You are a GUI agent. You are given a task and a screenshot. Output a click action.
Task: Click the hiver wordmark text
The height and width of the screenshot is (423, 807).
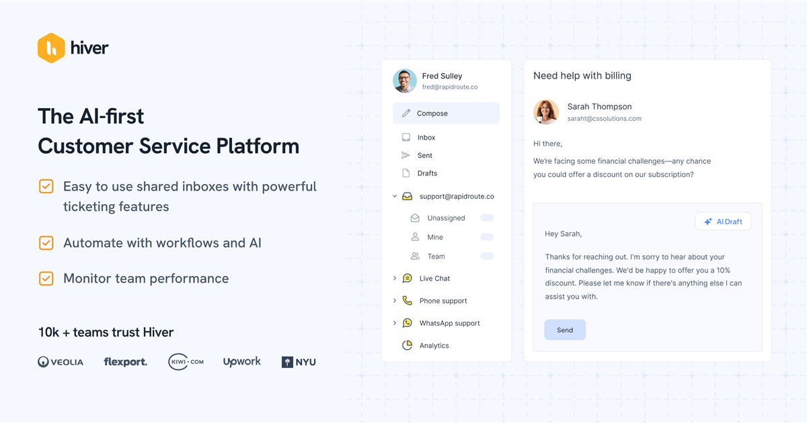89,48
